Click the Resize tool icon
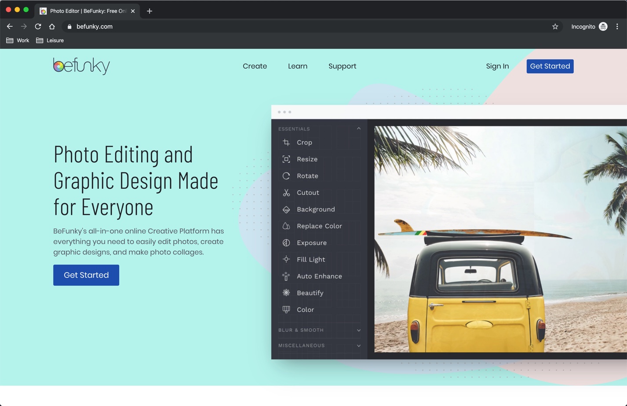 pyautogui.click(x=286, y=159)
